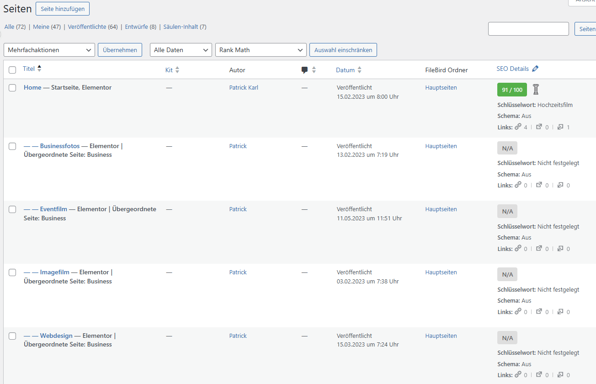This screenshot has width=596, height=384.
Task: Click the SEO Details column header
Action: (x=513, y=69)
